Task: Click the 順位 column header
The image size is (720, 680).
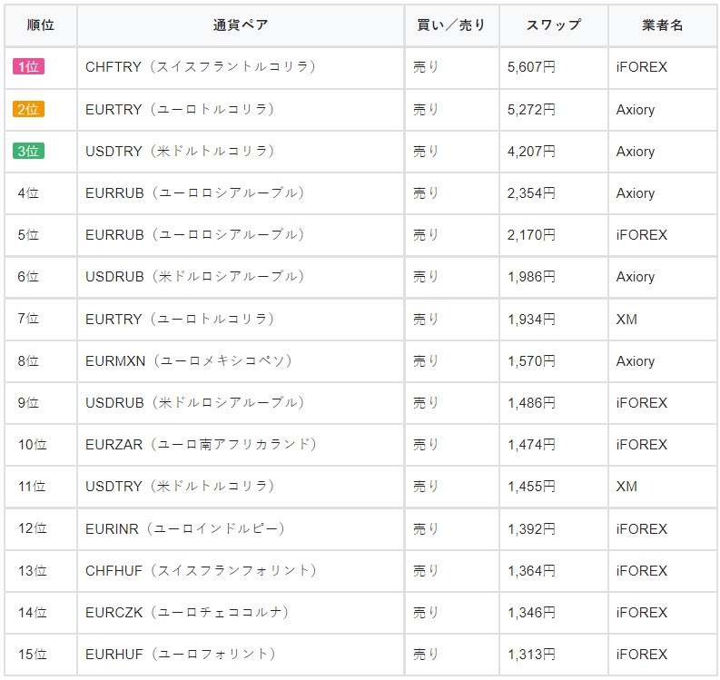Action: 41,25
